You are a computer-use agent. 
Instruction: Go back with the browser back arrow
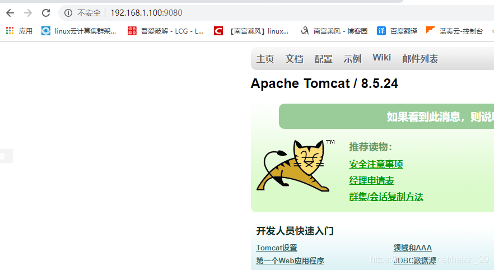[x=10, y=13]
